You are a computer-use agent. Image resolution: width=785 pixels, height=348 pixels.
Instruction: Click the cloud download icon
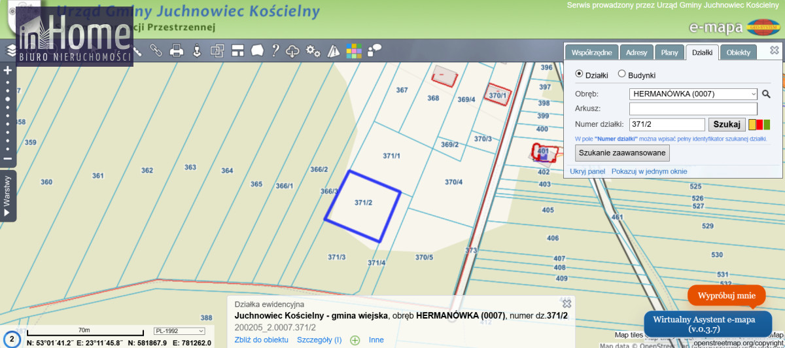[x=293, y=50]
